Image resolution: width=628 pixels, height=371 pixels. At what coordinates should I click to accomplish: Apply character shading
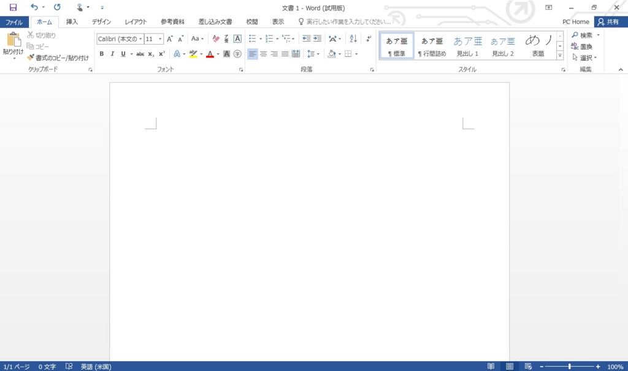tap(227, 54)
